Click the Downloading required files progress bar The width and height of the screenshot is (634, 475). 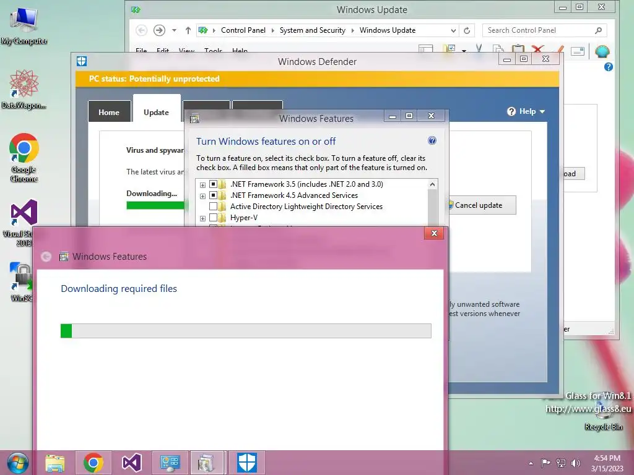[246, 330]
